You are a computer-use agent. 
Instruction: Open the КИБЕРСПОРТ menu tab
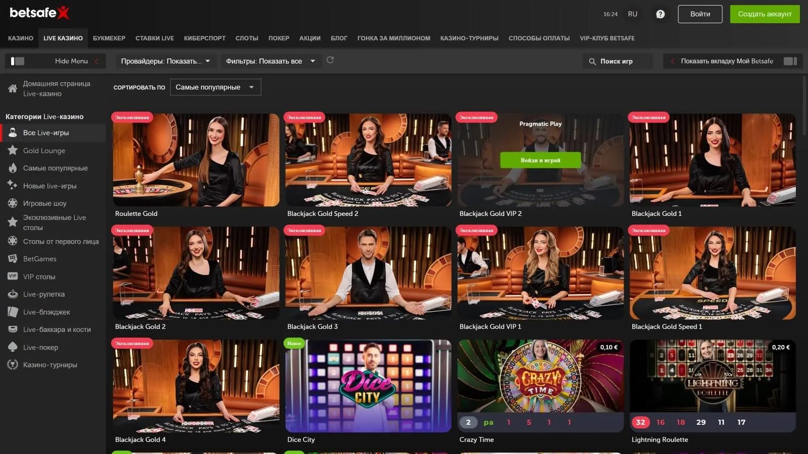[x=205, y=38]
